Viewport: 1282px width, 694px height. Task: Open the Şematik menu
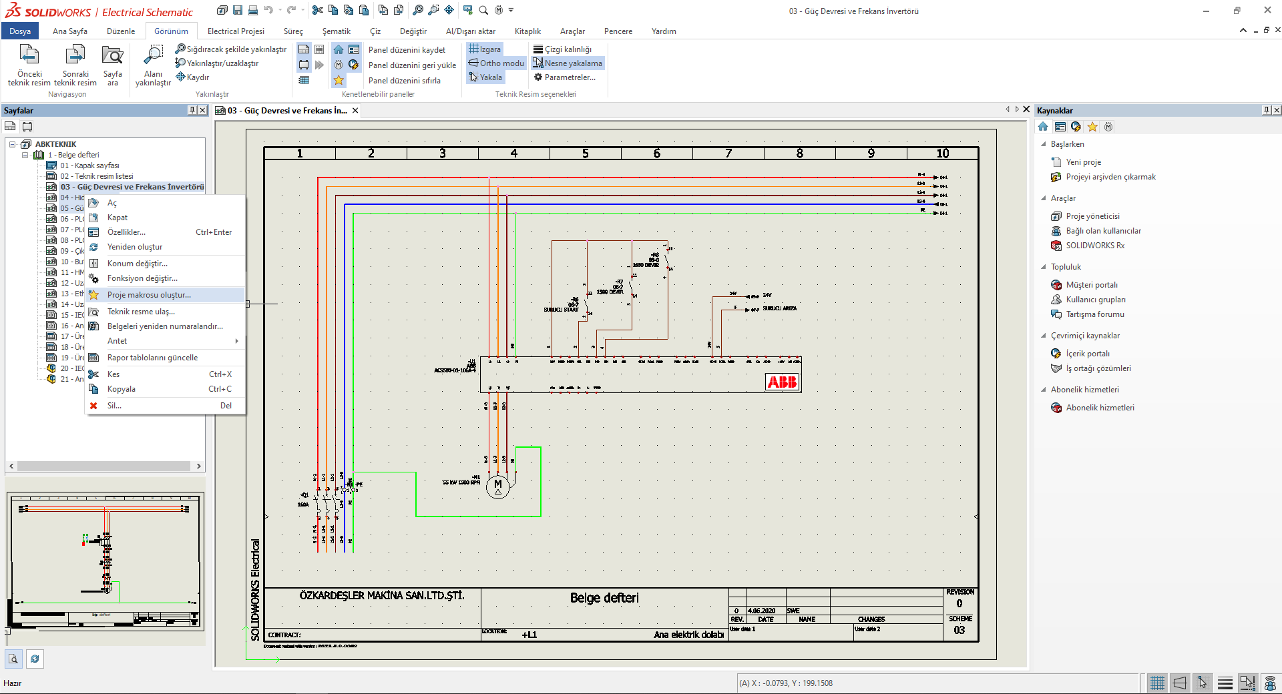[336, 31]
